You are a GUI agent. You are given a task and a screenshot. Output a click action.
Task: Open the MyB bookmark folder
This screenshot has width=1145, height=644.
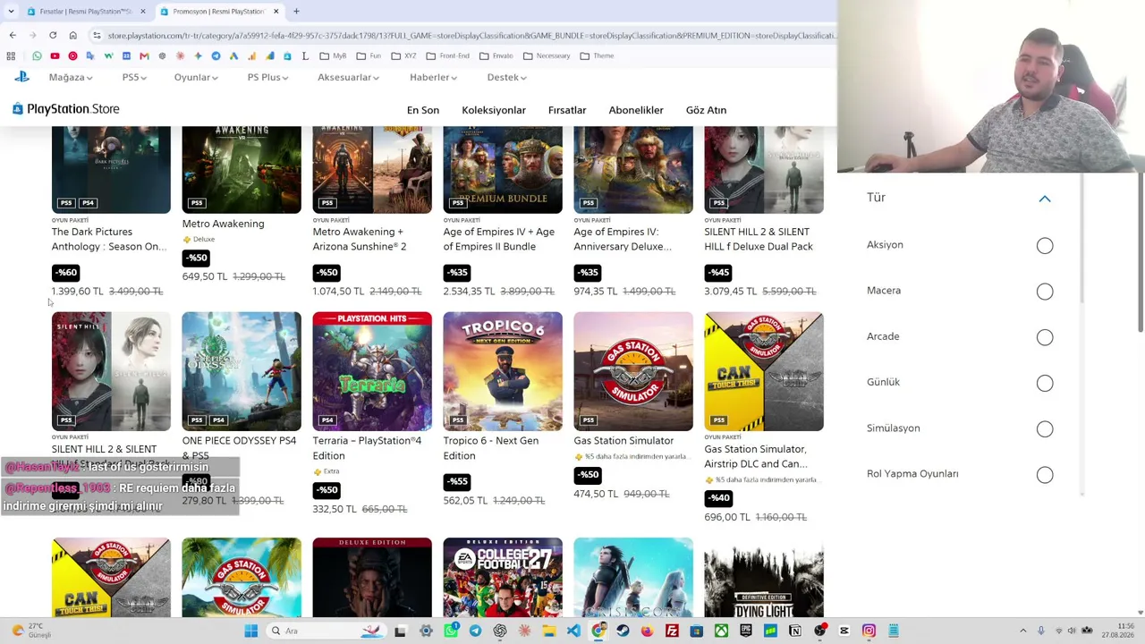point(333,55)
